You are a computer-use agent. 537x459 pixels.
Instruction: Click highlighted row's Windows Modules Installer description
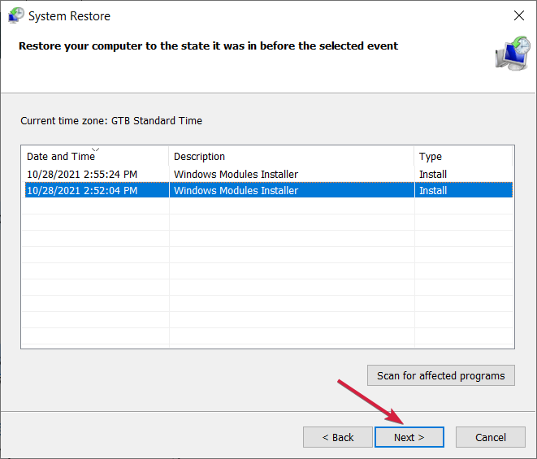coord(236,190)
